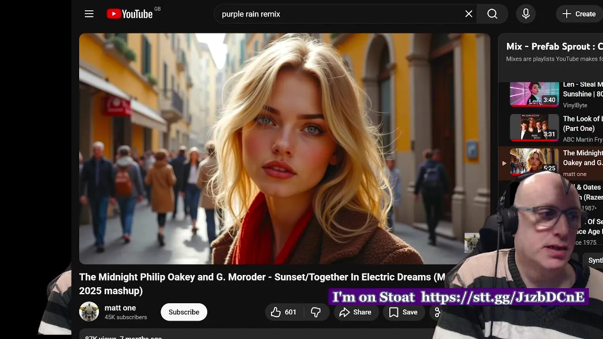Open The Look of Love Part One title

tap(583, 123)
